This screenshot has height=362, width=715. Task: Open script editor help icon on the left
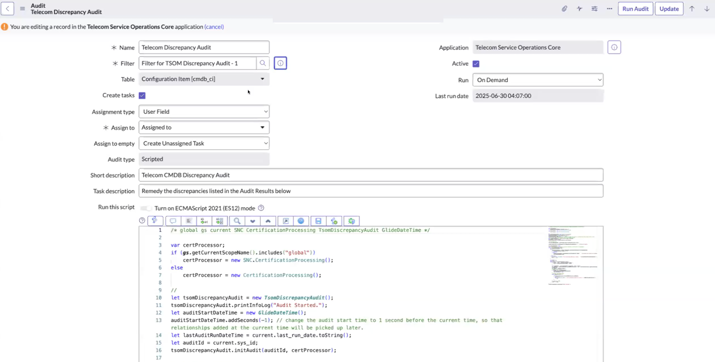(x=142, y=221)
